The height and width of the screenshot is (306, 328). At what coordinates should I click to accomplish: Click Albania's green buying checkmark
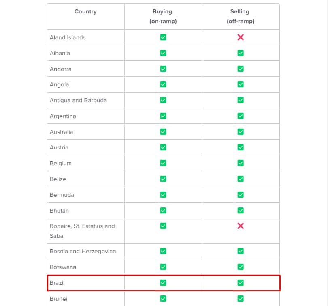pyautogui.click(x=163, y=53)
